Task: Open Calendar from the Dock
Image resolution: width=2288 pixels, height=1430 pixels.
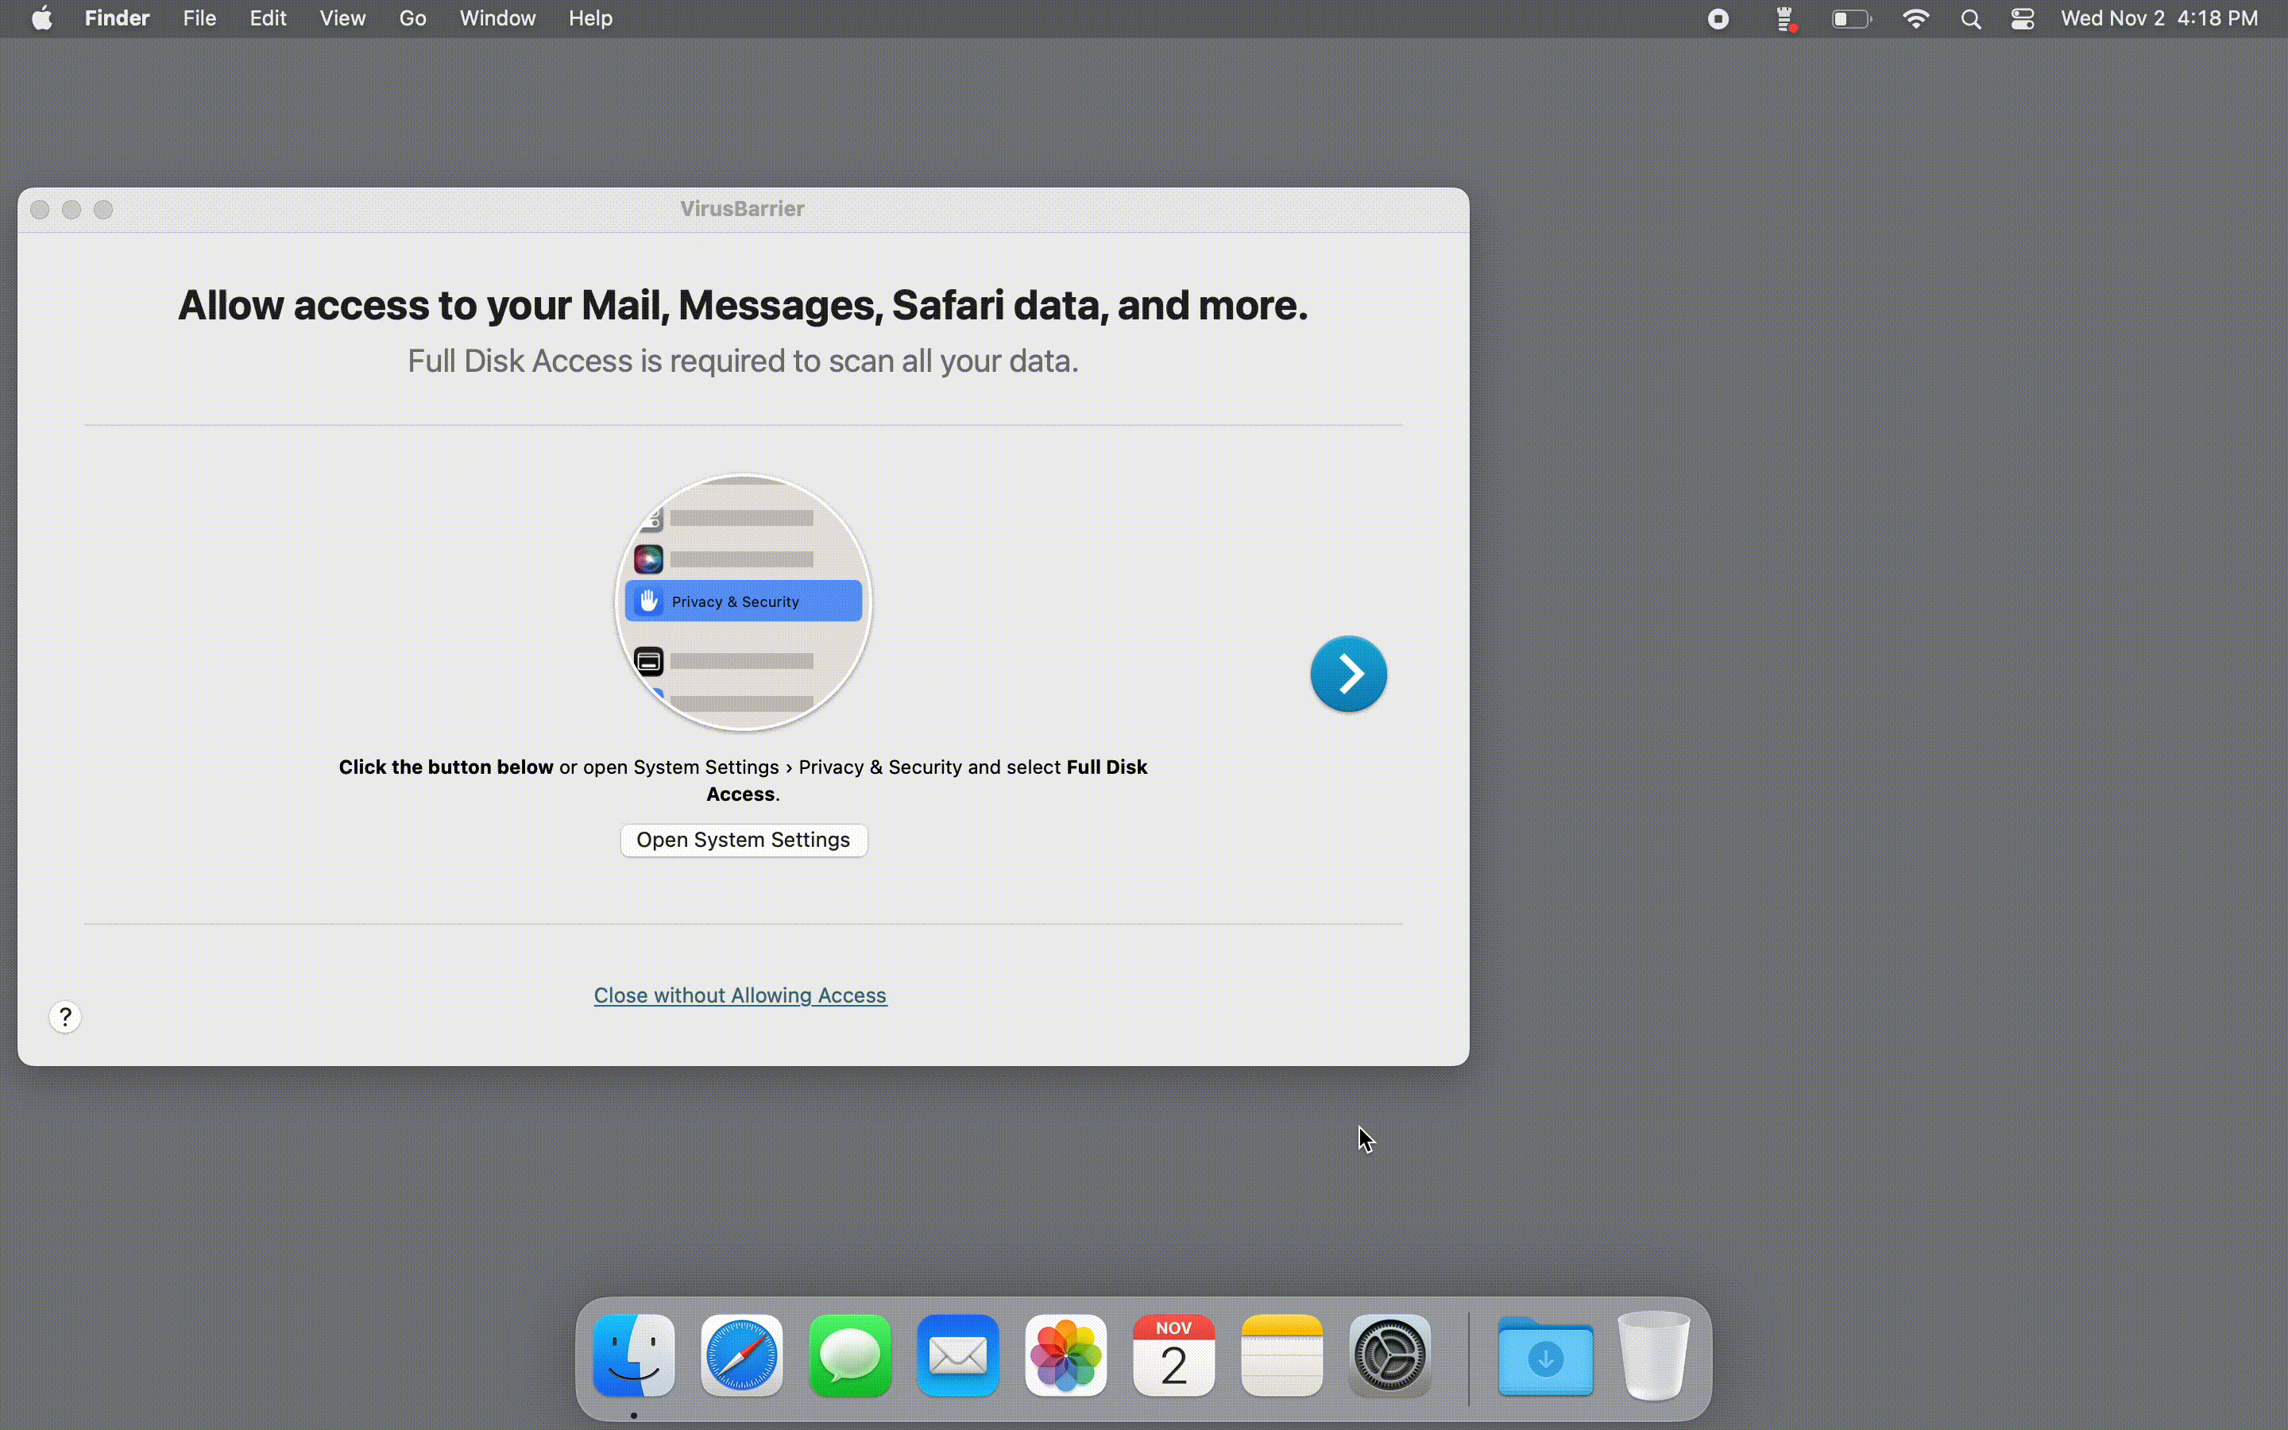Action: click(x=1173, y=1355)
